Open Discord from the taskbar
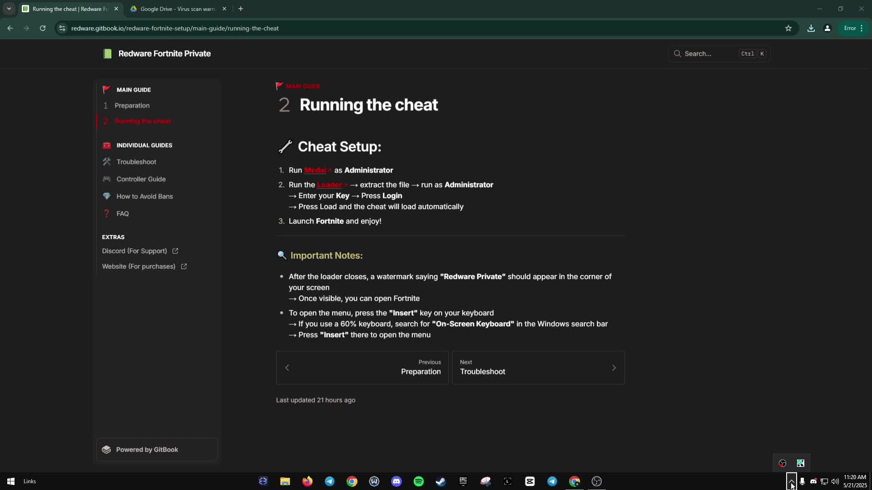Image resolution: width=872 pixels, height=490 pixels. [396, 481]
